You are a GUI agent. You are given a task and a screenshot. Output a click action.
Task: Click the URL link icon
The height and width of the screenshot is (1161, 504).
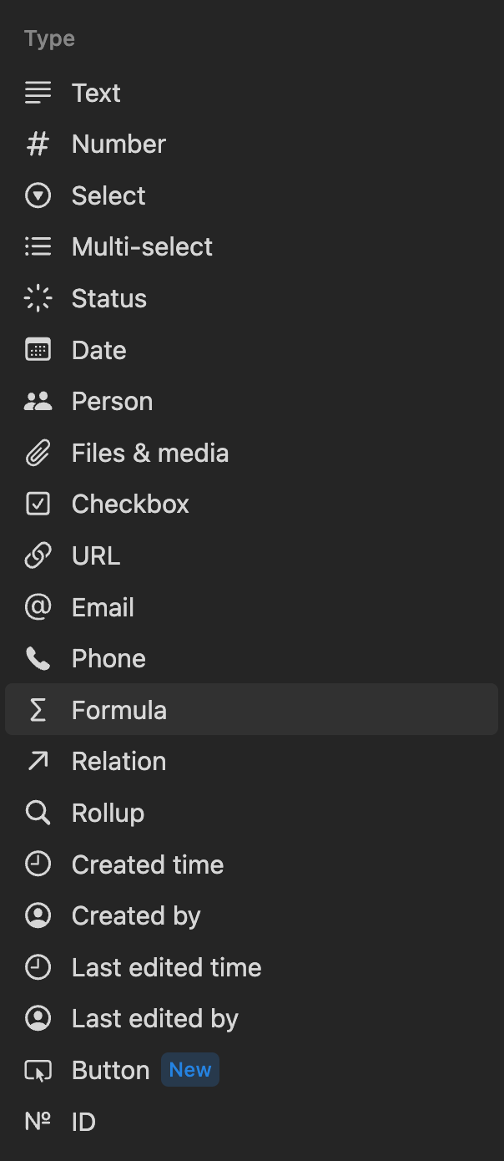coord(38,556)
